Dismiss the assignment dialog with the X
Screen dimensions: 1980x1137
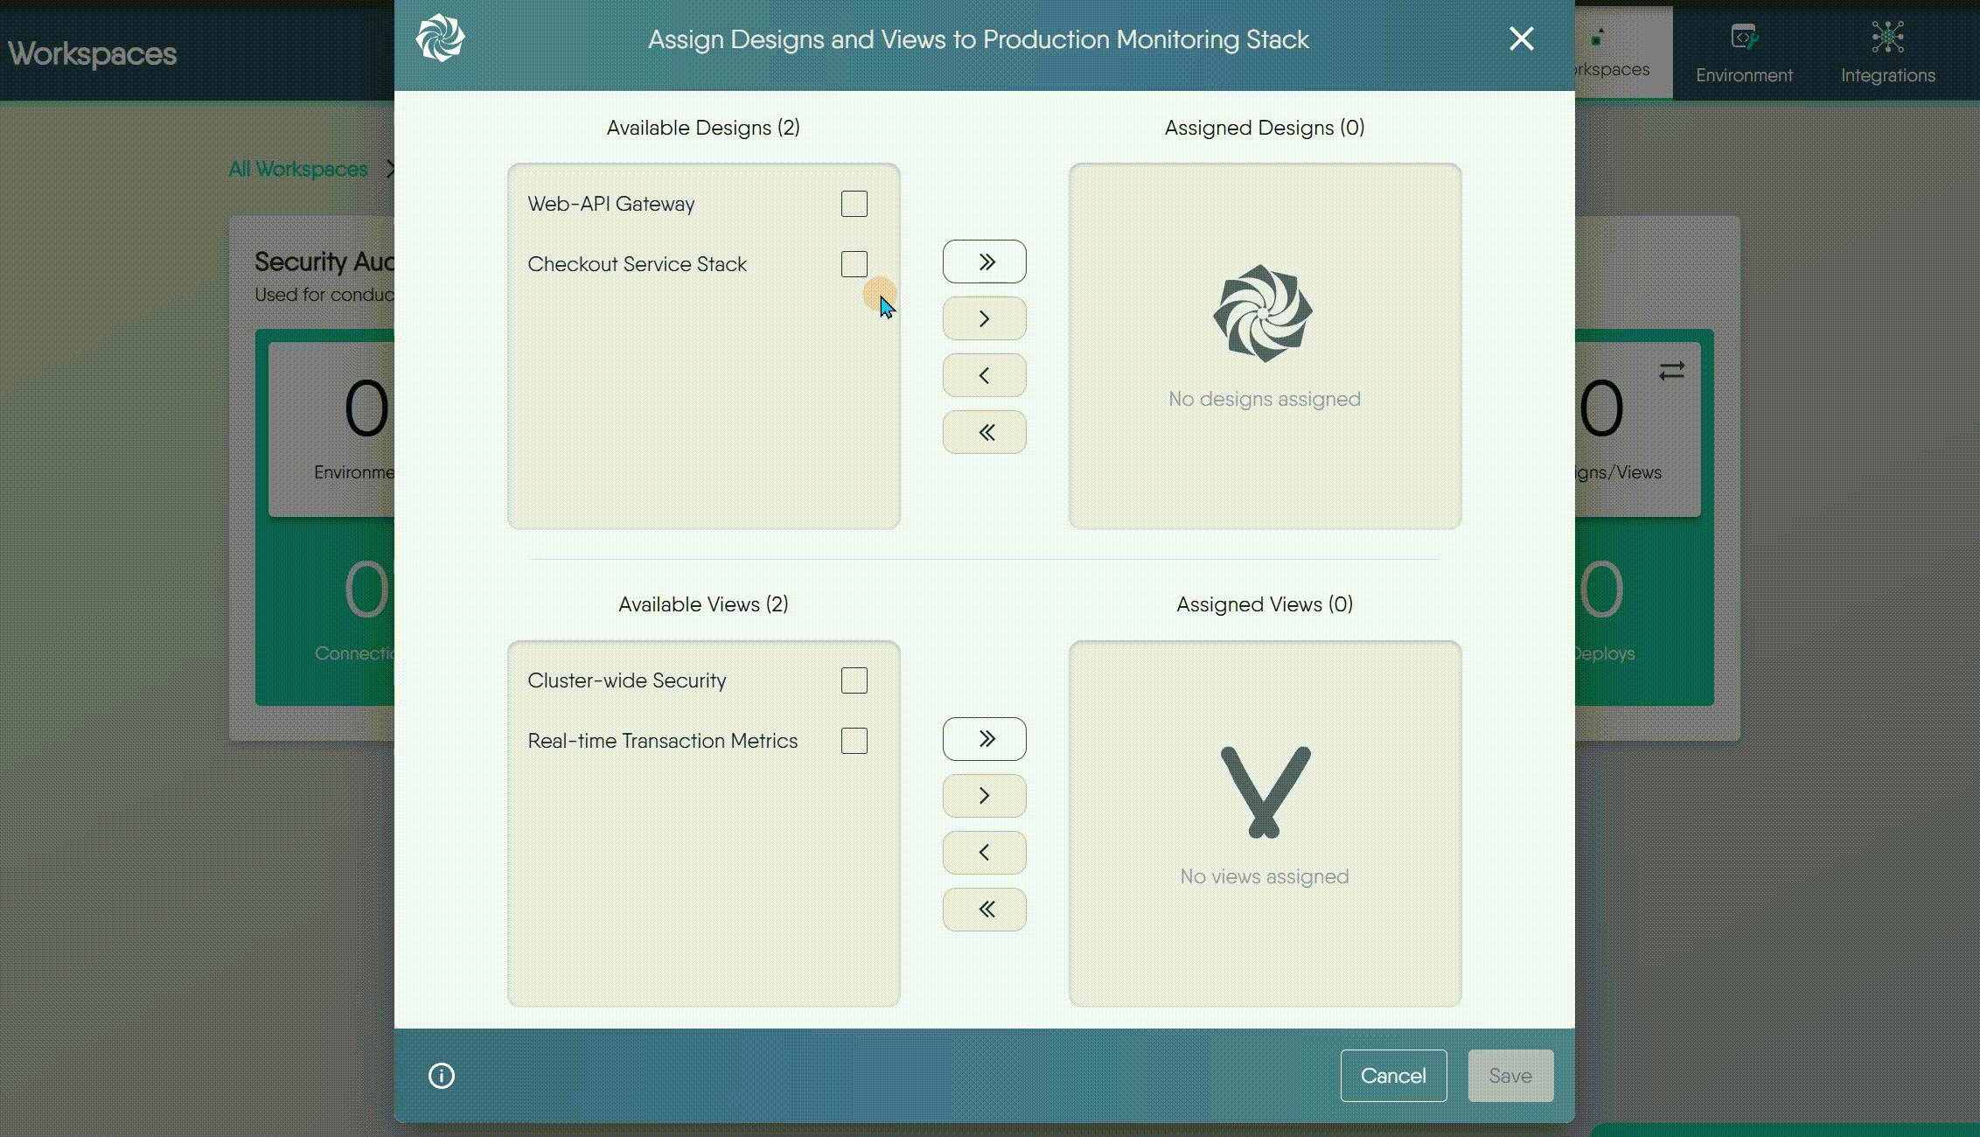click(1521, 38)
